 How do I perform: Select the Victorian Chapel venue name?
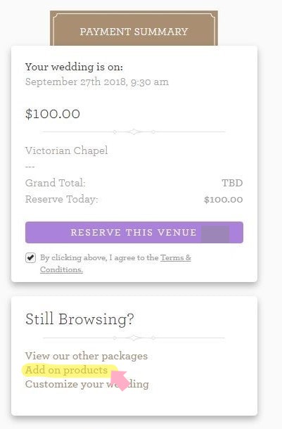tap(67, 151)
